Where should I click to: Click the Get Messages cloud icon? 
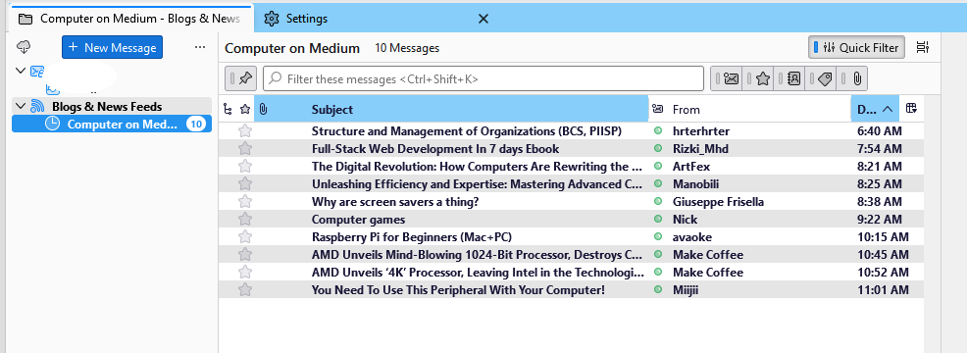pos(25,47)
